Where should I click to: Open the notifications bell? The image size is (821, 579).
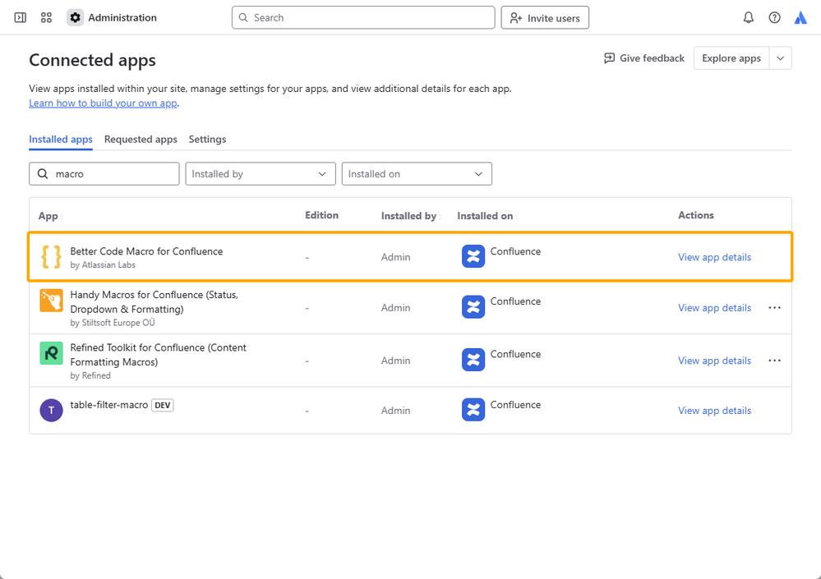coord(748,17)
